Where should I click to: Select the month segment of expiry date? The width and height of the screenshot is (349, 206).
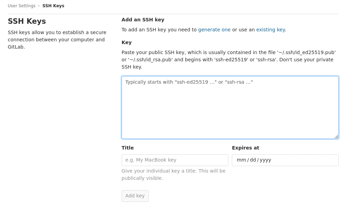pyautogui.click(x=241, y=160)
